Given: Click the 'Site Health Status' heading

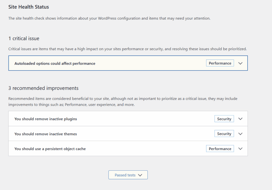Looking at the screenshot, I should point(29,7).
